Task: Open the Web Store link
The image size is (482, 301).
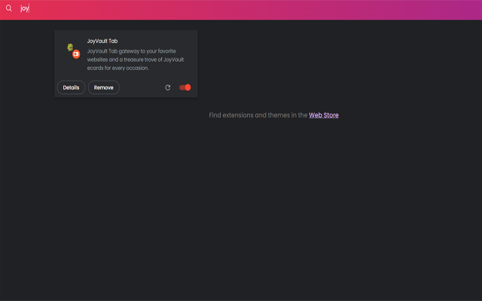Action: pos(324,115)
